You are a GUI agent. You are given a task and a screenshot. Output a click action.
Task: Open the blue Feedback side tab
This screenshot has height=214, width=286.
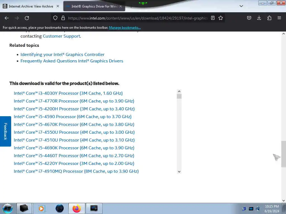pos(6,132)
